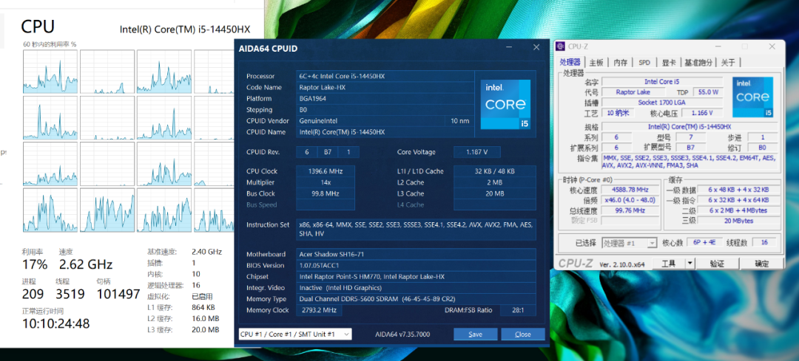The image size is (799, 361).
Task: Open the 基准跑分 benchmark tab
Action: (x=698, y=63)
